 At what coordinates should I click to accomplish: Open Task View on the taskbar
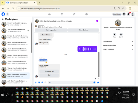click(12, 95)
